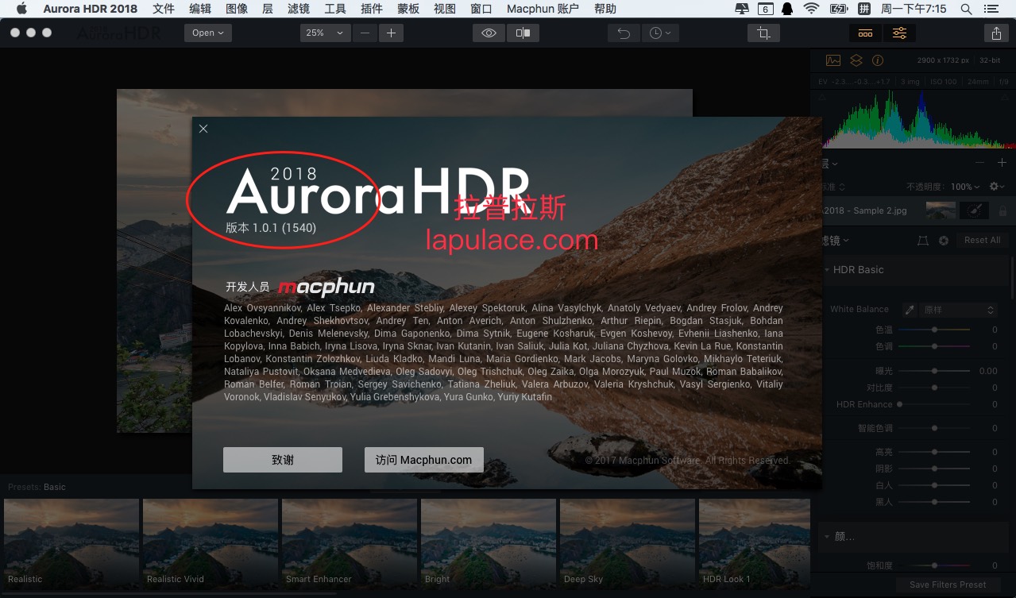Open the 工具 menu

335,9
